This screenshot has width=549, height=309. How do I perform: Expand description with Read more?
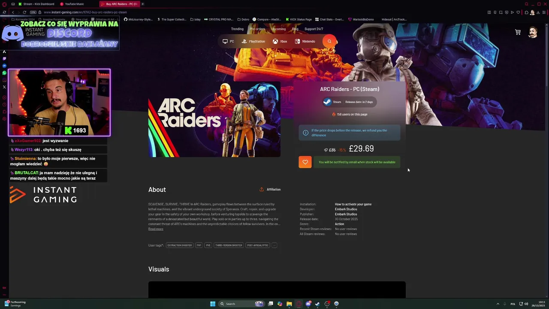(156, 229)
